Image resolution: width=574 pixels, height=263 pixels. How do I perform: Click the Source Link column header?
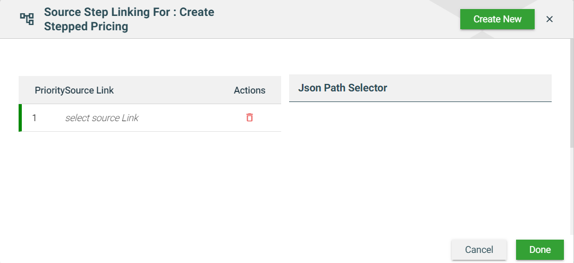(x=89, y=90)
